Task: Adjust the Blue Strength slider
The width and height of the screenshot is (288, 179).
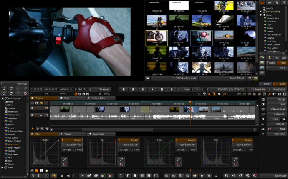Action: coord(243,150)
